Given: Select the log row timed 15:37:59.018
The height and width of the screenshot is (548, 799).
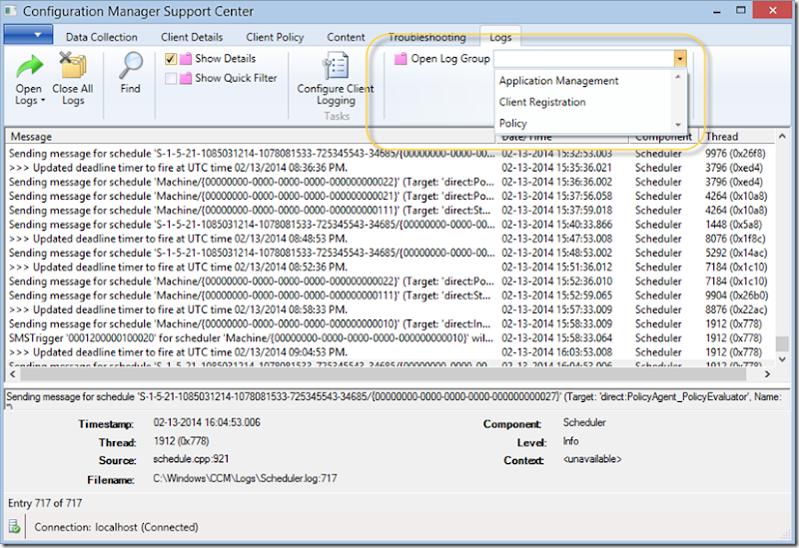Looking at the screenshot, I should (x=390, y=211).
